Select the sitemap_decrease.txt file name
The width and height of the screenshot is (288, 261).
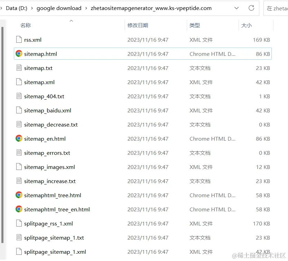click(x=51, y=124)
